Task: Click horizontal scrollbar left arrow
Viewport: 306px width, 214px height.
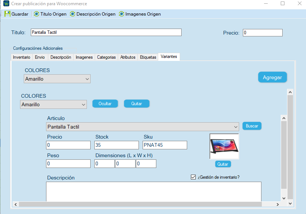Action: click(x=16, y=204)
